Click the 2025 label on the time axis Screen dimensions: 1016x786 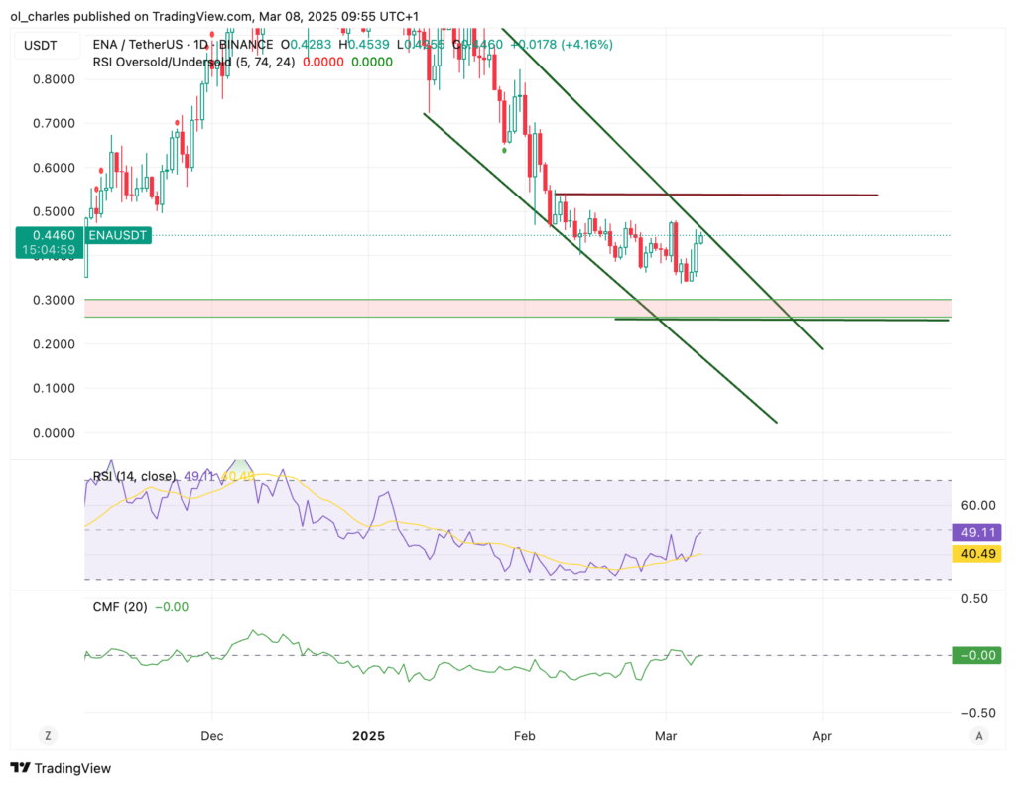point(368,736)
